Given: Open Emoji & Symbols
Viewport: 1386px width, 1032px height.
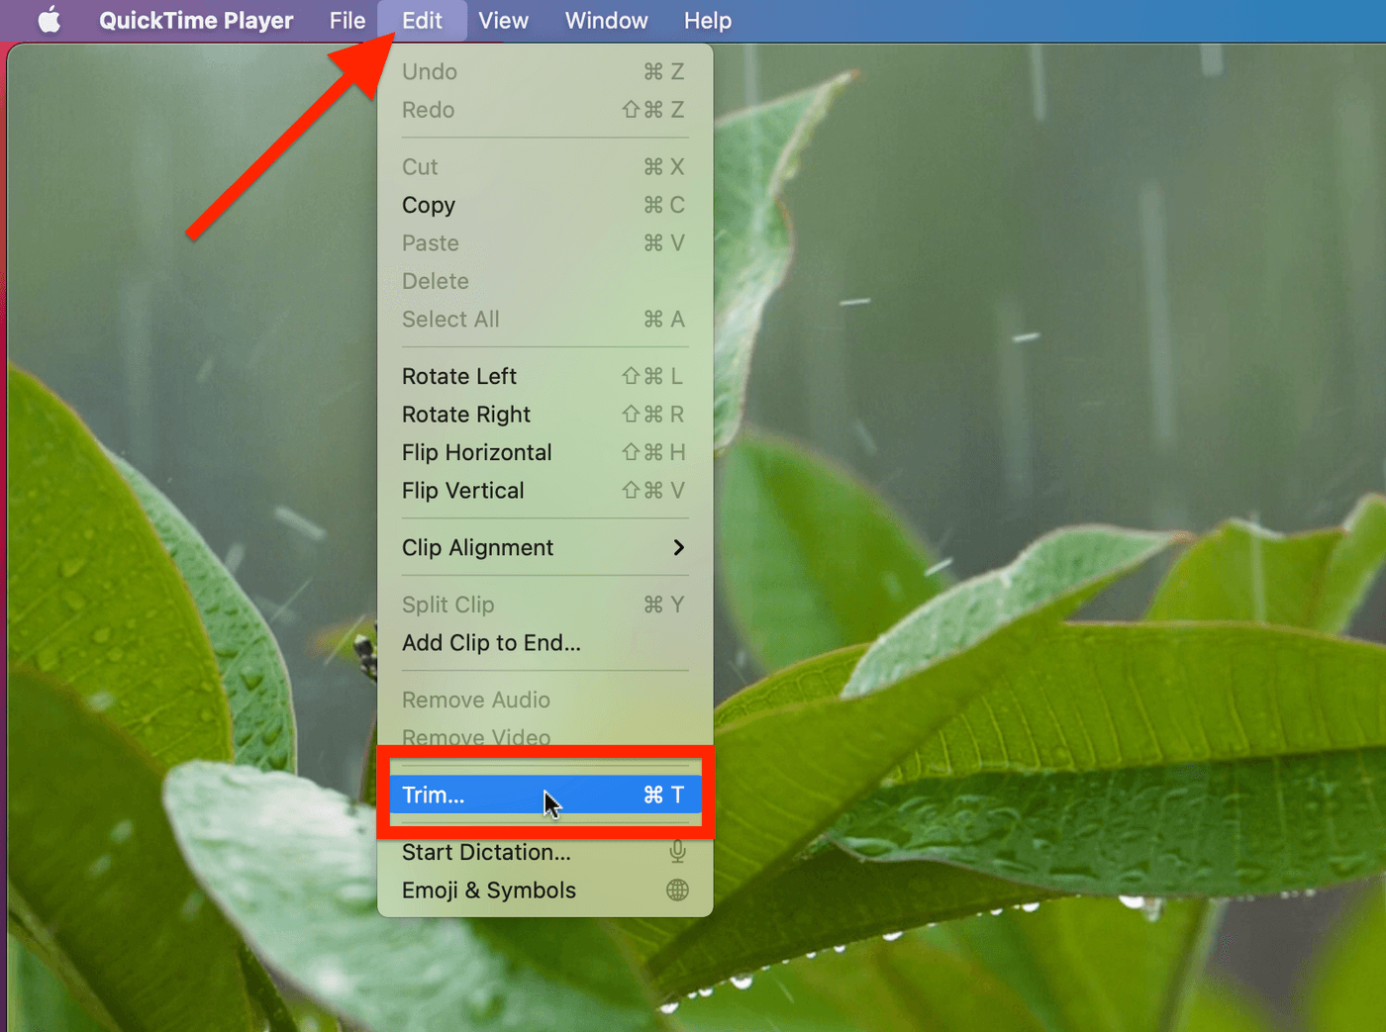Looking at the screenshot, I should 488,890.
